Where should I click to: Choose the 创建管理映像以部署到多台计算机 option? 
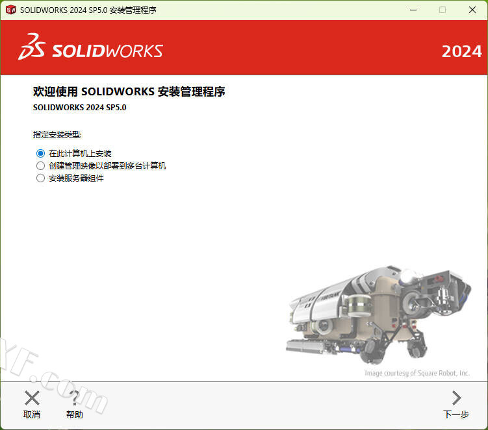tap(40, 165)
